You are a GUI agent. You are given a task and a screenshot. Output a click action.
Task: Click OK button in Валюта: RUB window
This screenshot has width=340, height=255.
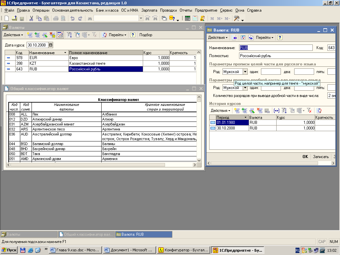point(305,157)
